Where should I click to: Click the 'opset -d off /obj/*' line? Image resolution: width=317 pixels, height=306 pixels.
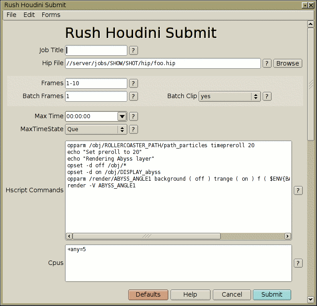tap(97, 165)
